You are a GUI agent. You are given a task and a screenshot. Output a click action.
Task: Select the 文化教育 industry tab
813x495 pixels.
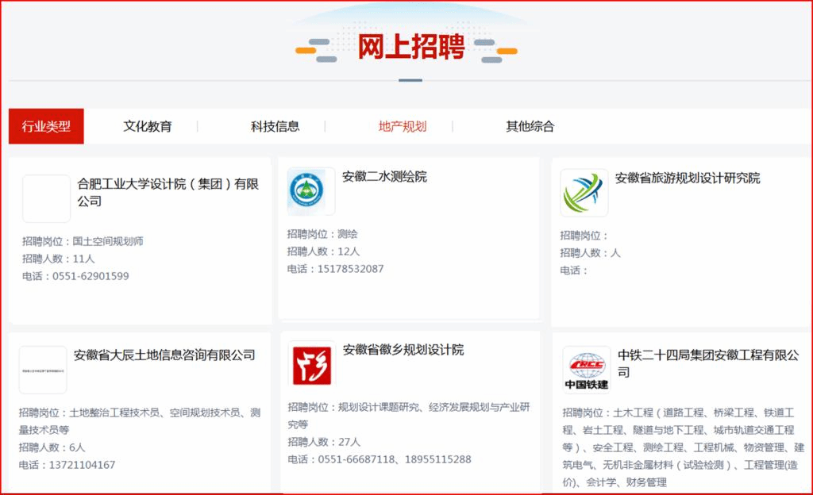click(x=148, y=126)
